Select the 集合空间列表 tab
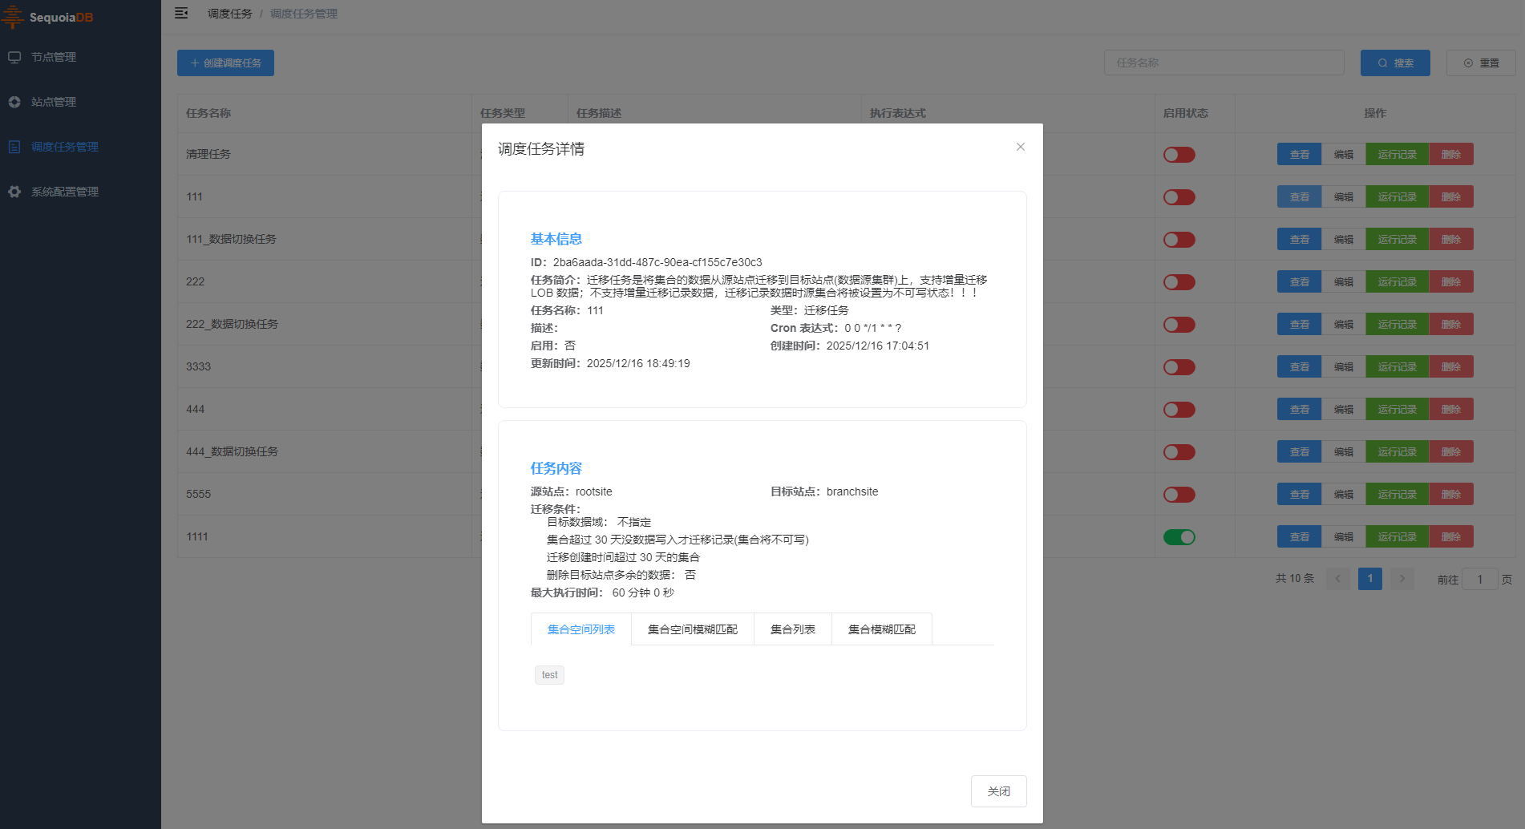The width and height of the screenshot is (1525, 829). 581,629
